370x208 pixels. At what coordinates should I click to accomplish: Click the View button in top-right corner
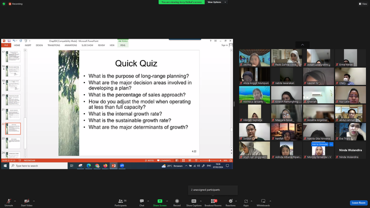pyautogui.click(x=363, y=4)
